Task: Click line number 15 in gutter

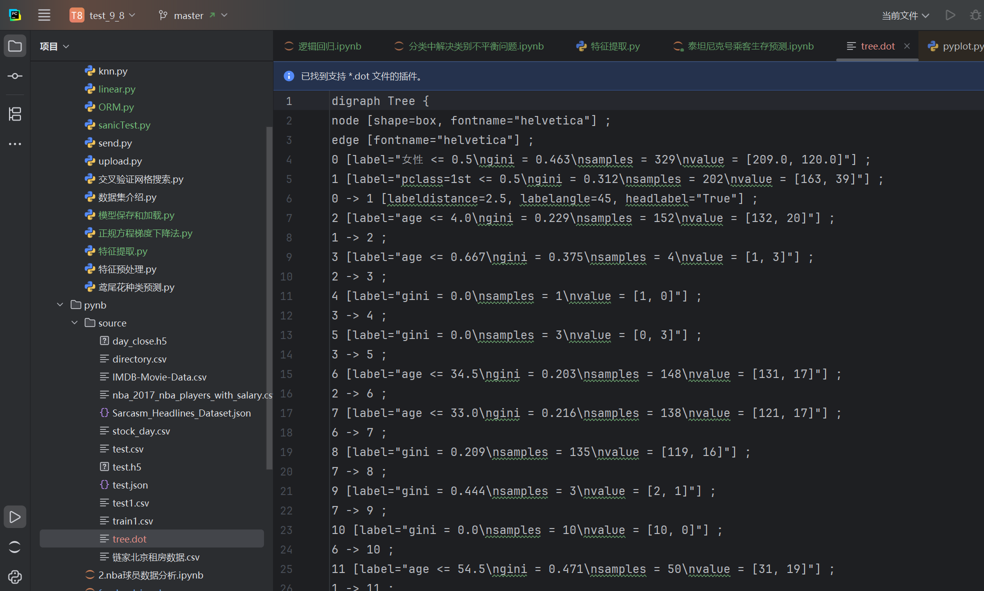Action: click(286, 374)
